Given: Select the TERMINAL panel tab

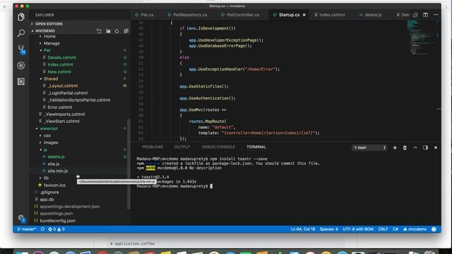Looking at the screenshot, I should 256,147.
